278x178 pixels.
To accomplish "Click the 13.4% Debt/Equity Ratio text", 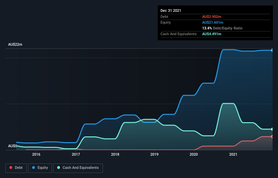I will tap(222, 28).
